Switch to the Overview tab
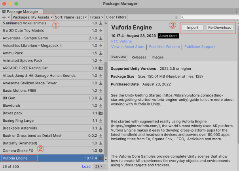The image size is (239, 171). click(118, 57)
